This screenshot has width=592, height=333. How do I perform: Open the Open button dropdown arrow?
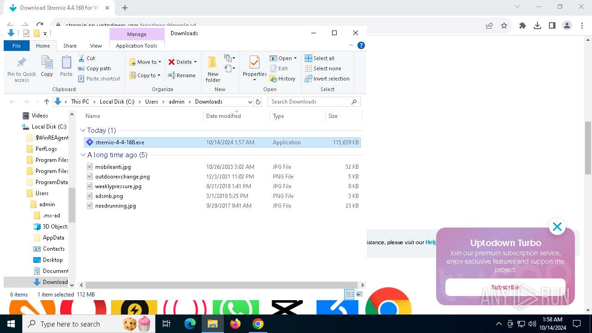point(295,58)
